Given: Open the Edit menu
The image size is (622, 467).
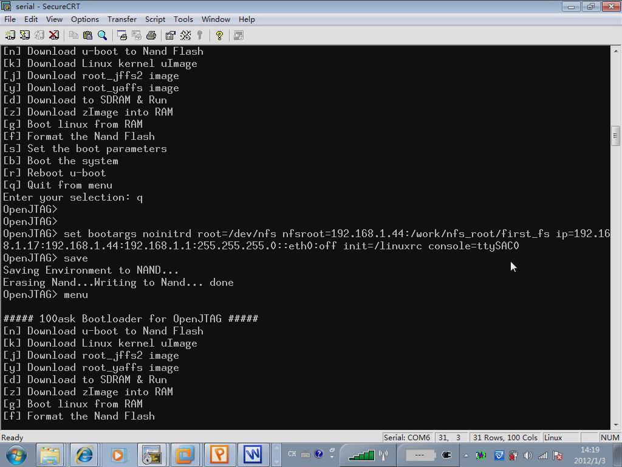Looking at the screenshot, I should point(31,19).
